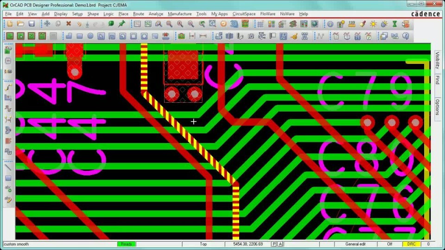Click the green pushpin icon
Viewport: 445px width, 250px height.
click(x=122, y=24)
